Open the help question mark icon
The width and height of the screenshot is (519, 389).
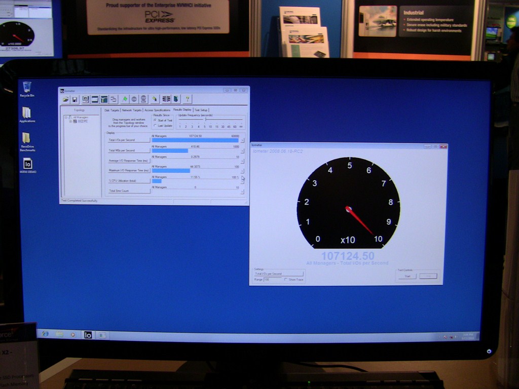pos(188,99)
